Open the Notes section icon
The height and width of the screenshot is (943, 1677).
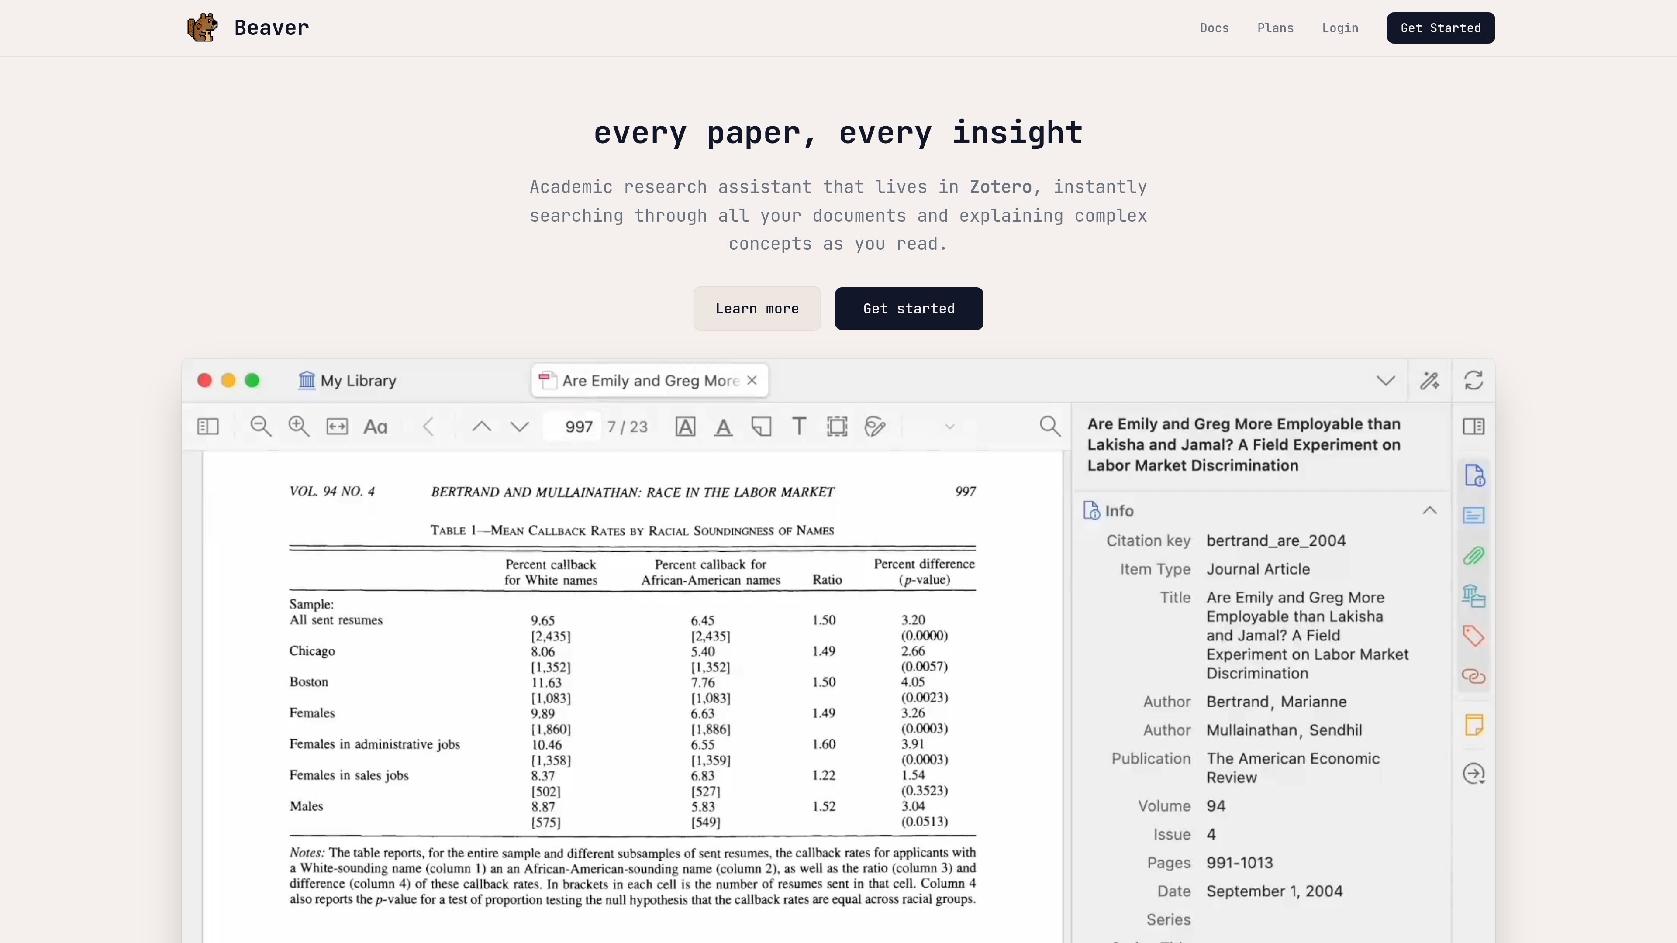[1474, 724]
